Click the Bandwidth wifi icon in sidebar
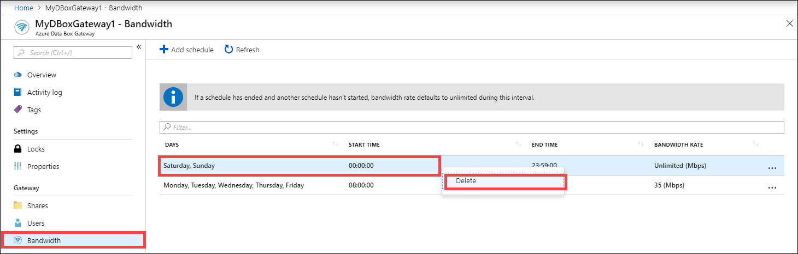This screenshot has width=798, height=254. pos(18,240)
